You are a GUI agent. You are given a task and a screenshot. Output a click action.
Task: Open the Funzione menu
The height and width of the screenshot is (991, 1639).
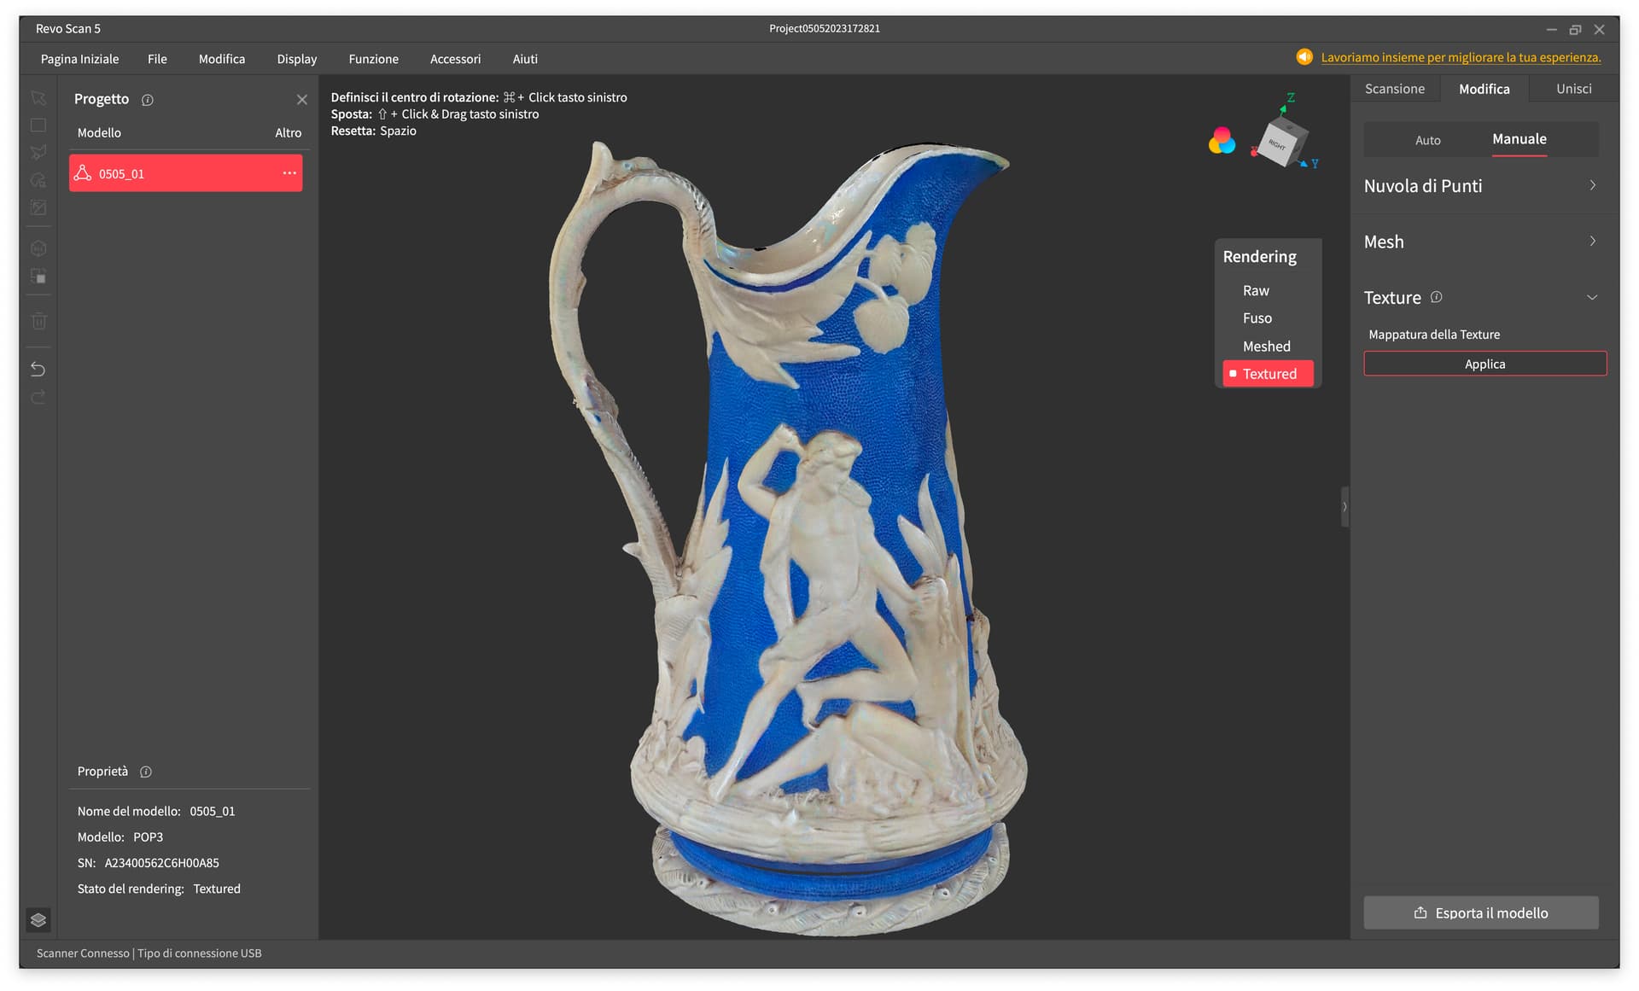tap(374, 59)
